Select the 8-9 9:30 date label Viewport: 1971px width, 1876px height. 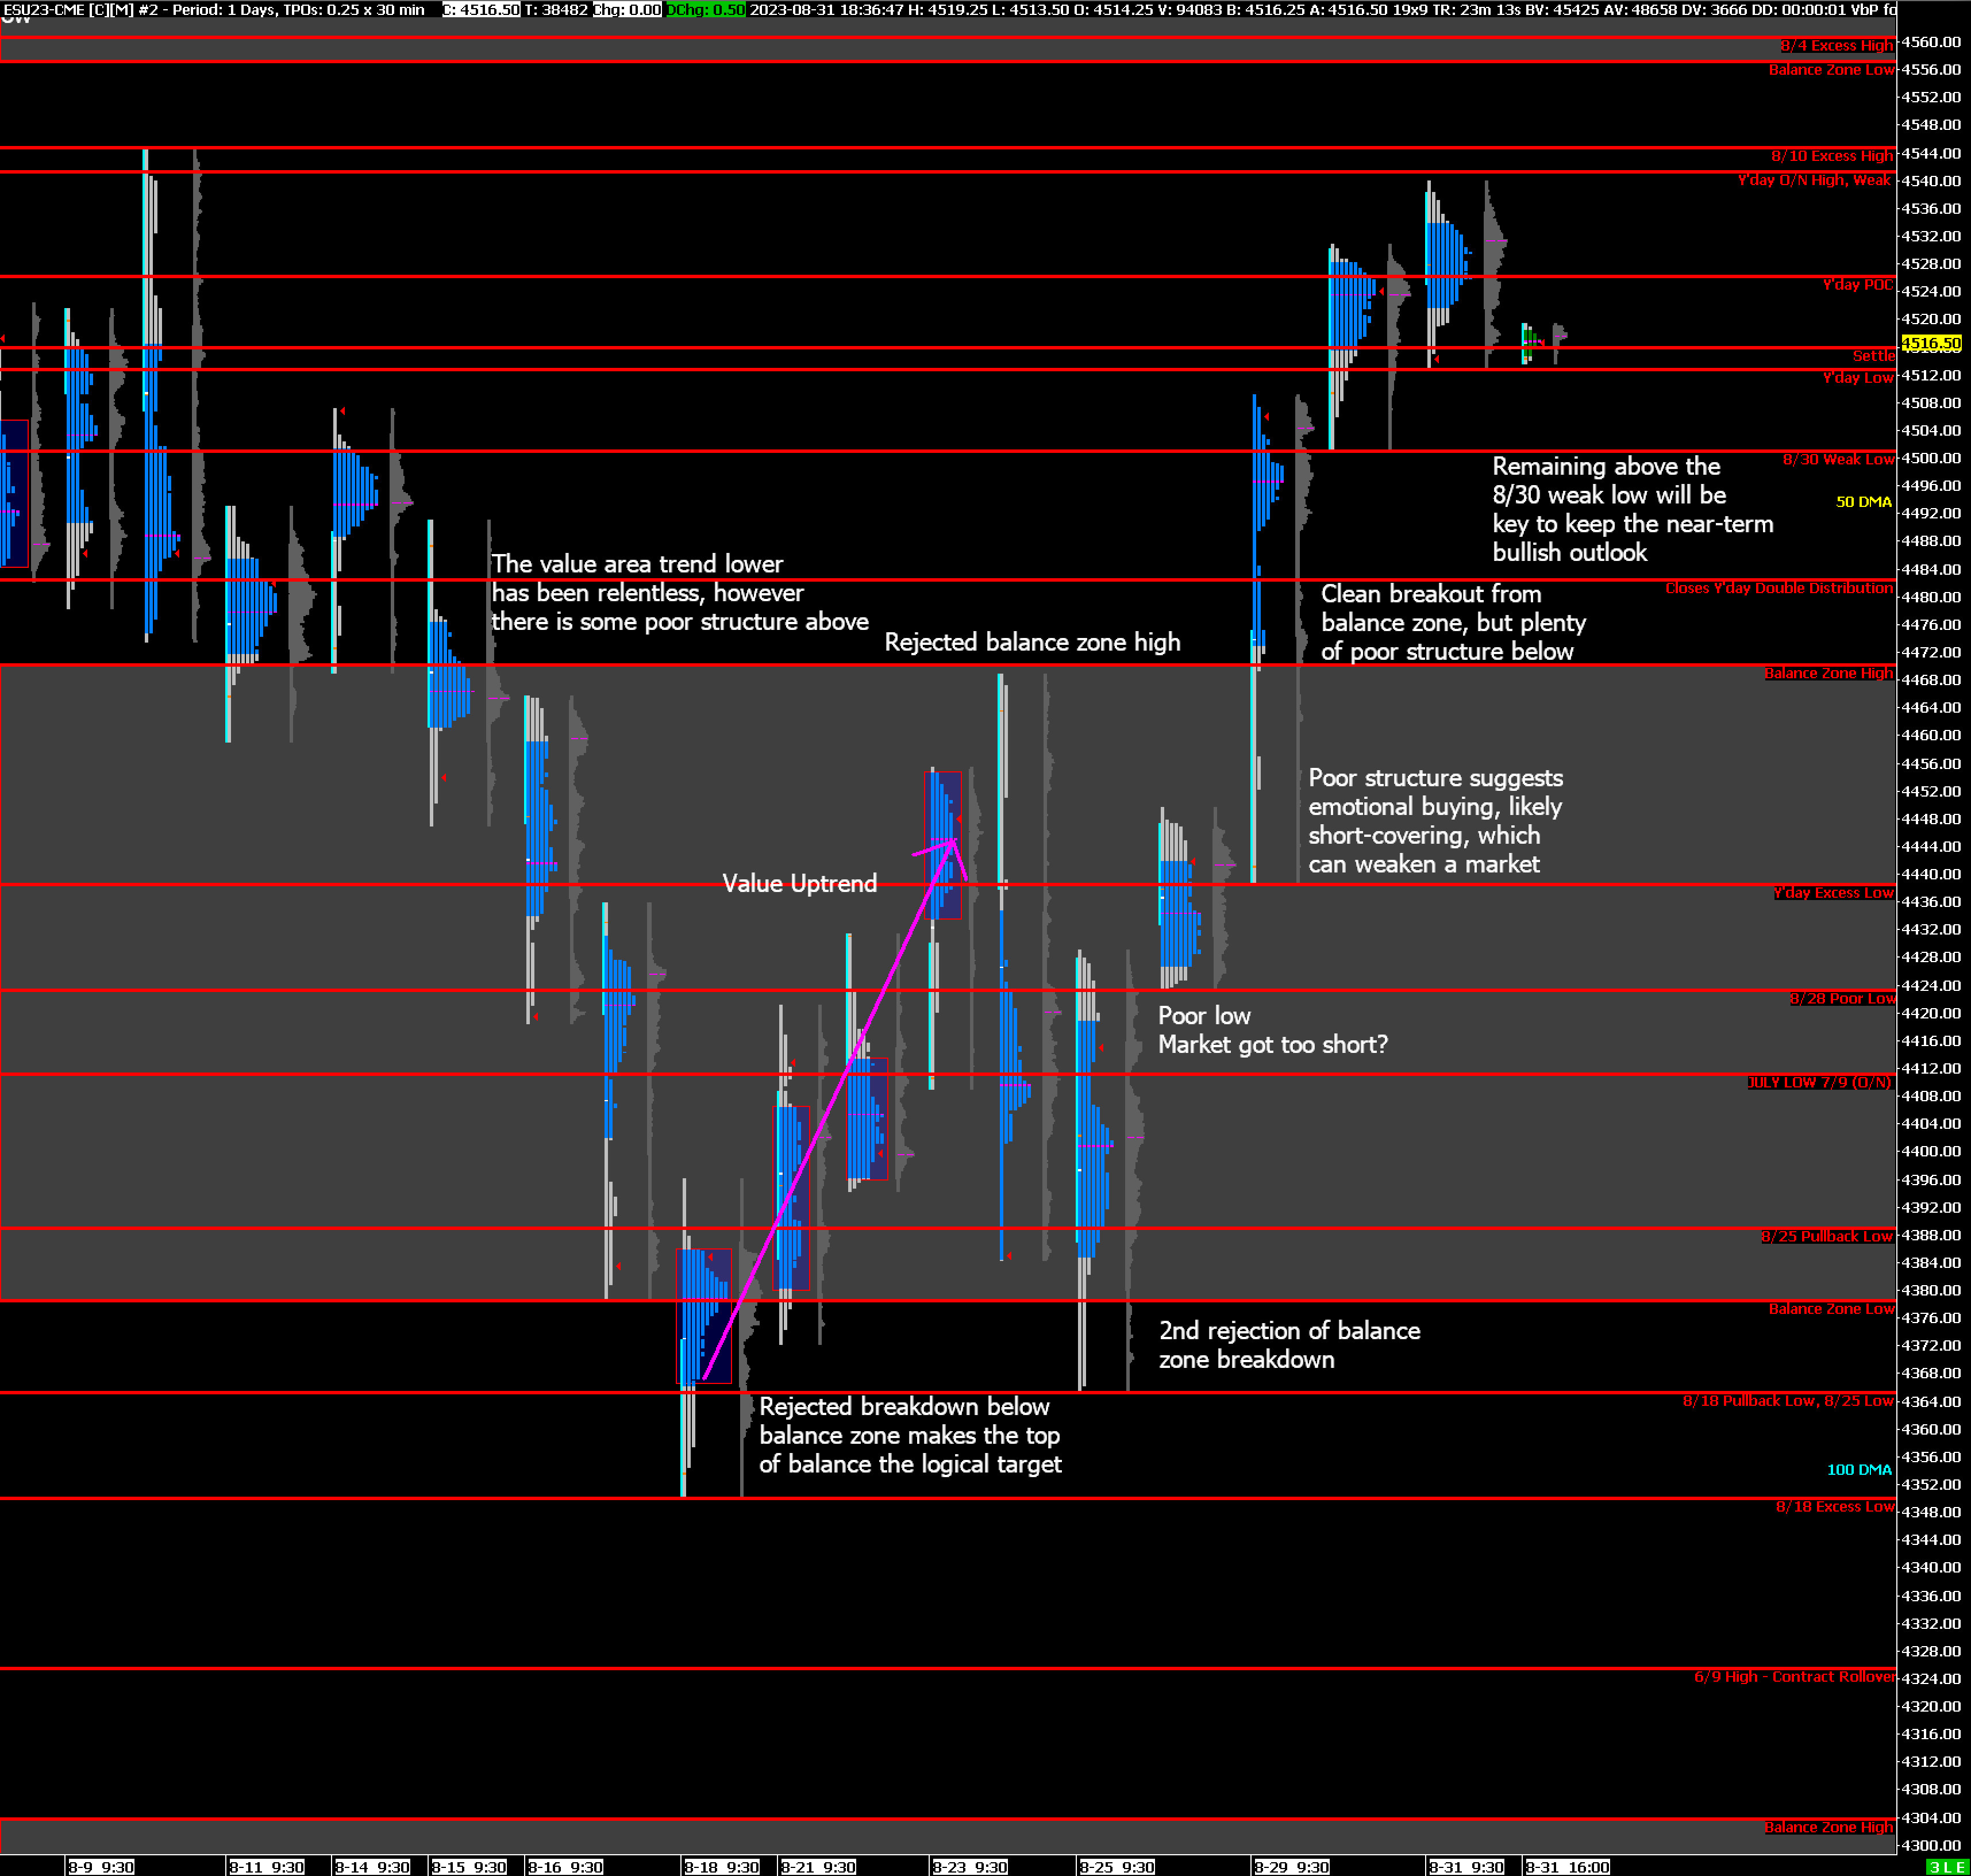click(101, 1867)
